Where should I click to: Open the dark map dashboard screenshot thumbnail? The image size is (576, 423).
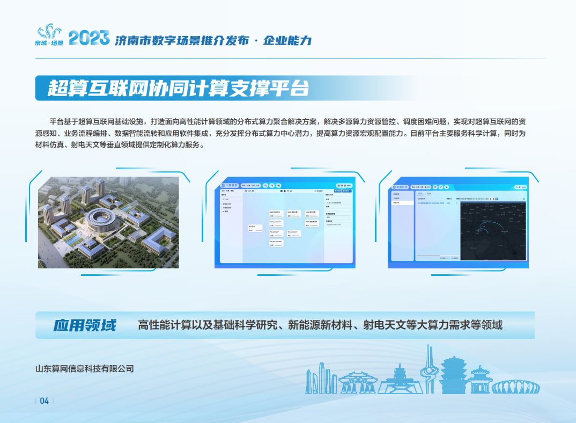tap(458, 222)
